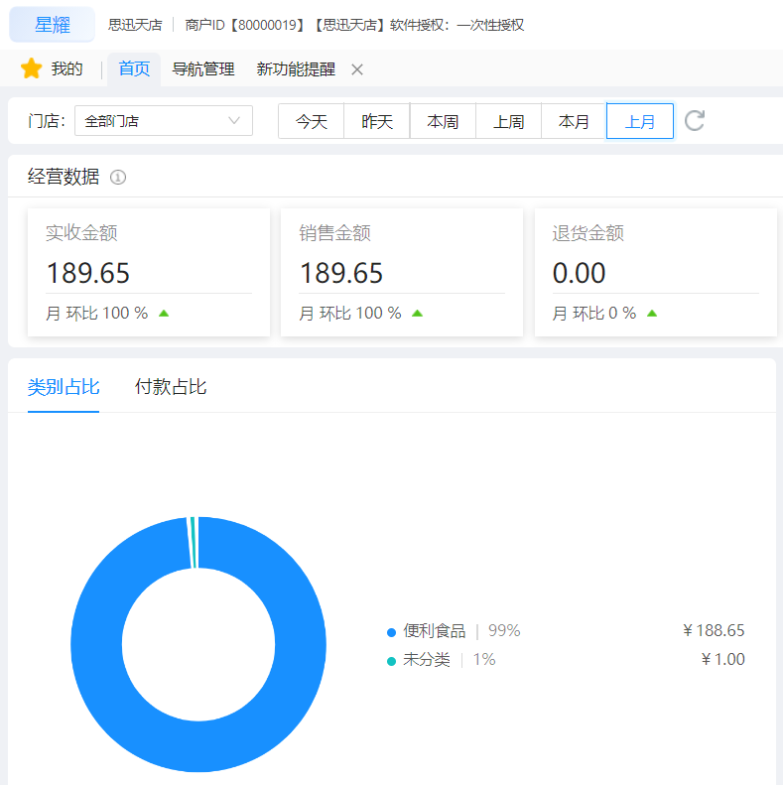Image resolution: width=783 pixels, height=785 pixels.
Task: Select the 本周 date filter
Action: click(443, 121)
